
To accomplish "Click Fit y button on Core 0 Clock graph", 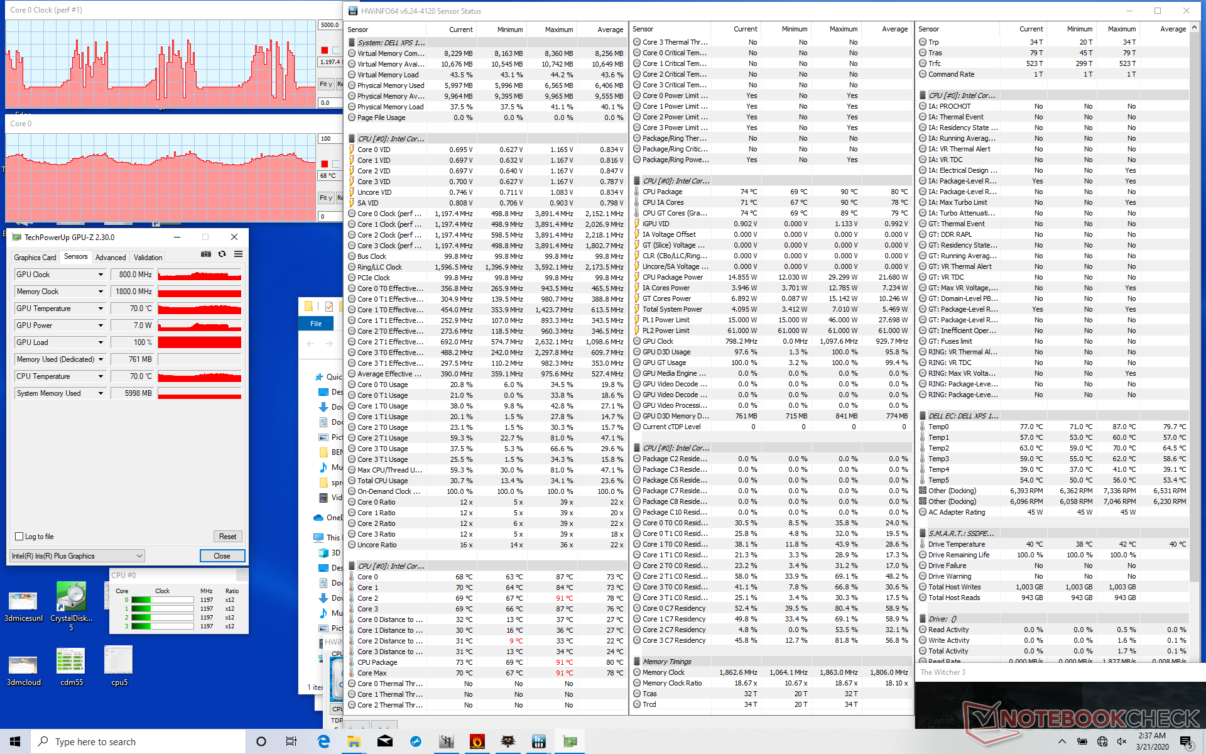I will pyautogui.click(x=325, y=84).
